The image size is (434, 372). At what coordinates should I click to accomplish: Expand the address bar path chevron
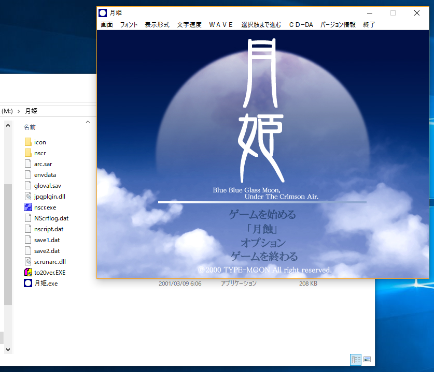19,111
